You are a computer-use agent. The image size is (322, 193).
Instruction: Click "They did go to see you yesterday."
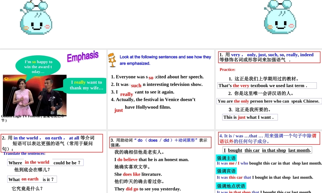[148, 189]
